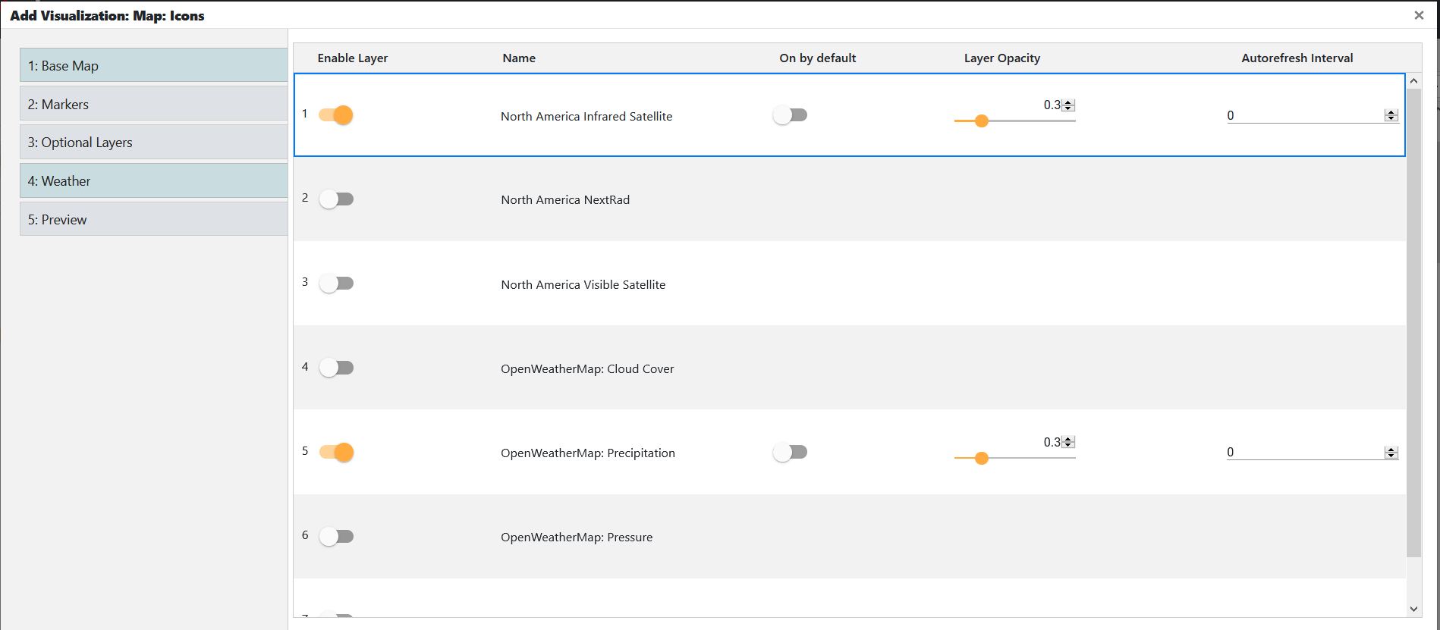Image resolution: width=1440 pixels, height=630 pixels.
Task: Enable the North America NextRad layer
Action: (336, 199)
